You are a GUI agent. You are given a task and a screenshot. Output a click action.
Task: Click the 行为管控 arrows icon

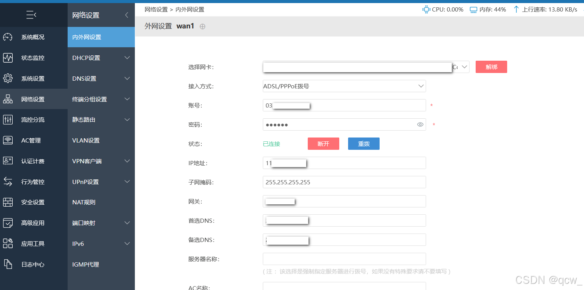(8, 182)
